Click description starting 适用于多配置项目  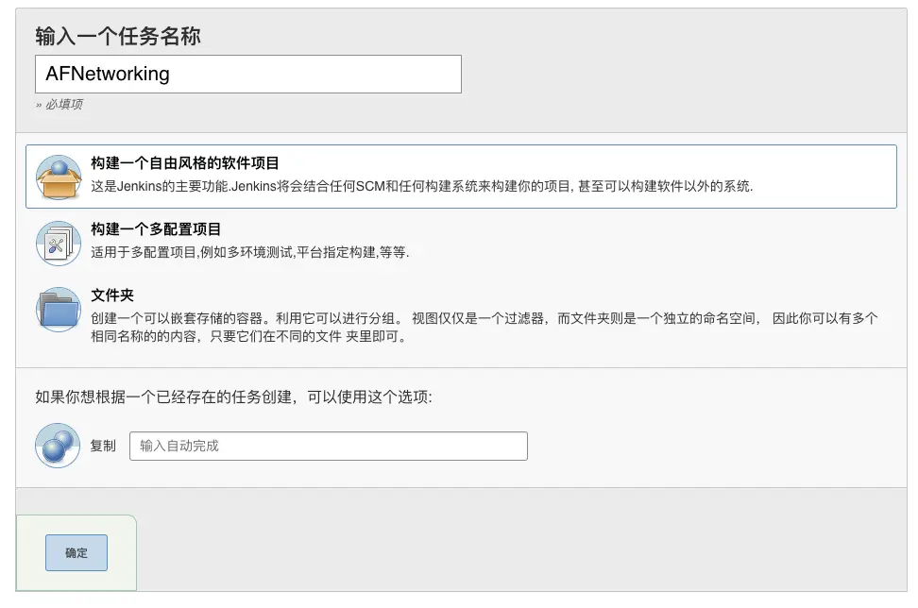[x=250, y=253]
